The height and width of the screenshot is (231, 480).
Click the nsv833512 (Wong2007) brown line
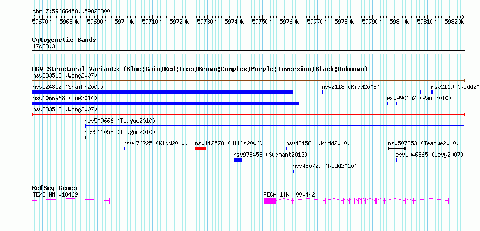(249, 81)
